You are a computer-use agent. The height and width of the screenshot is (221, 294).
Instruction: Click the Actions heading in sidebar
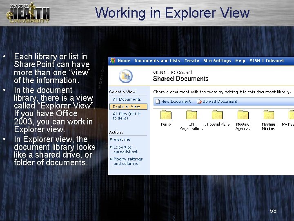coord(116,133)
